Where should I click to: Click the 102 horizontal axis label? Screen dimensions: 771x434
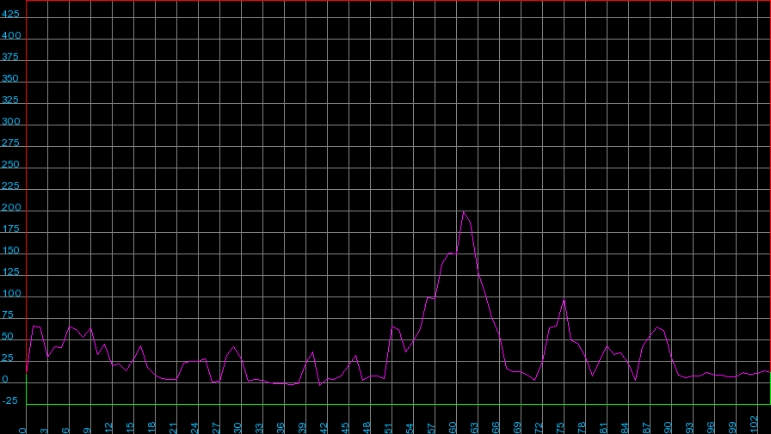coord(755,425)
